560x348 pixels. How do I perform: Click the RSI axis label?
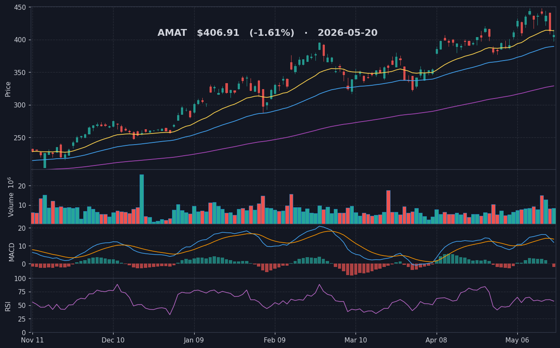click(x=8, y=306)
